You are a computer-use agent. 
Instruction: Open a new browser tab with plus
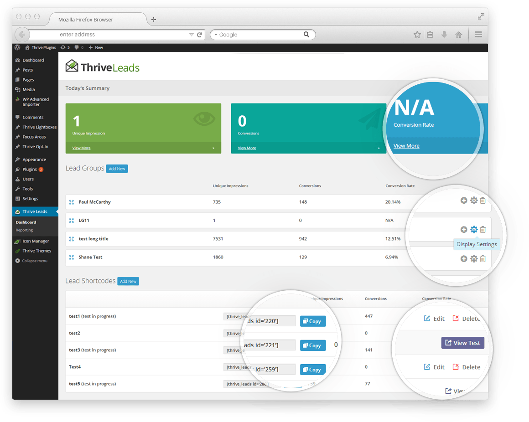tap(154, 20)
